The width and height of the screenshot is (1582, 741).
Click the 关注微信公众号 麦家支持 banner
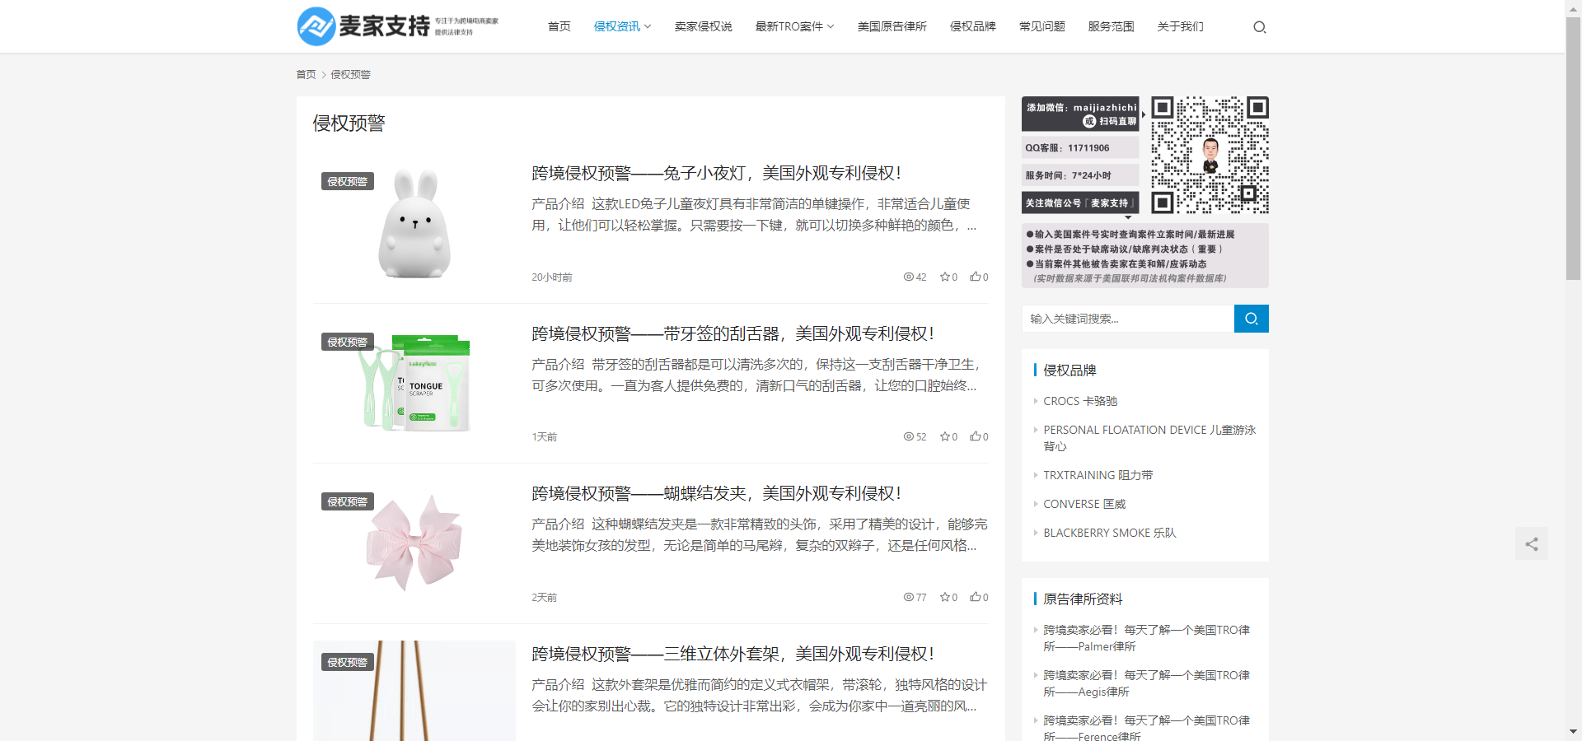(x=1080, y=203)
